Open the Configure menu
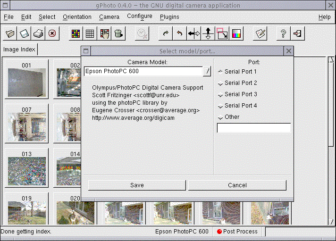The image size is (336, 241). (x=140, y=17)
